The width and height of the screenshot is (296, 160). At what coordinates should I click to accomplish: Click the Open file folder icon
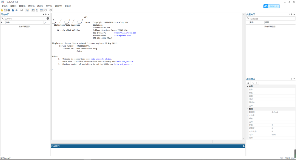pos(2,10)
